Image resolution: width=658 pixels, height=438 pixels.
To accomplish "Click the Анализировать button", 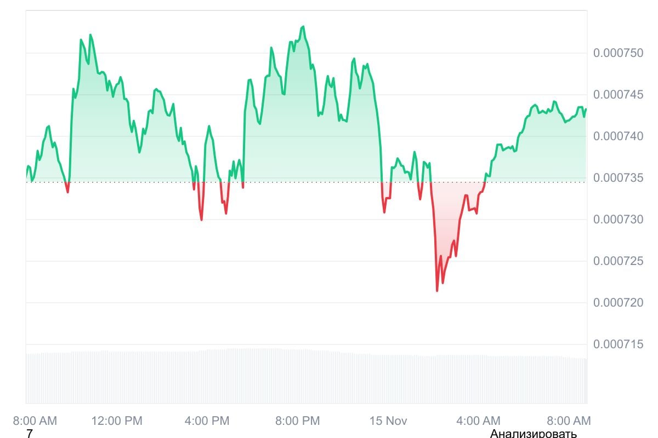I will point(533,434).
